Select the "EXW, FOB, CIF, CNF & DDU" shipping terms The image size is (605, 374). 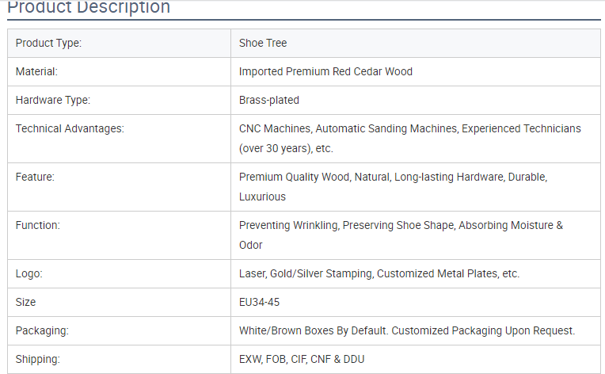tap(302, 359)
